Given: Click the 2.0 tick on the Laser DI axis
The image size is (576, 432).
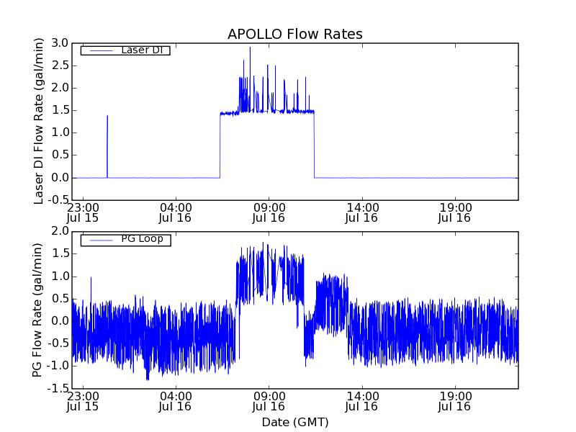Looking at the screenshot, I should (x=60, y=88).
